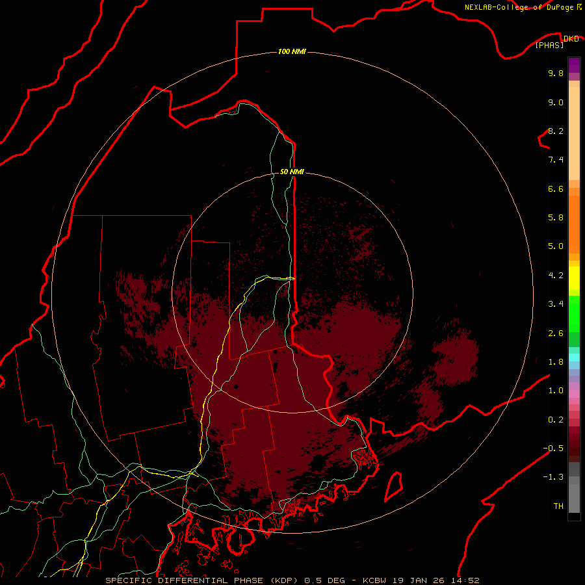Pick the yellow segment of the color bar

(x=574, y=278)
